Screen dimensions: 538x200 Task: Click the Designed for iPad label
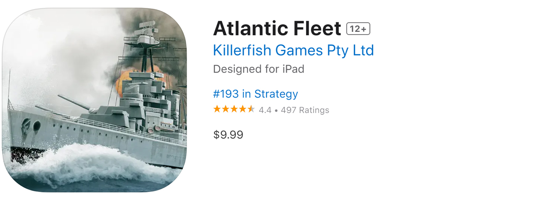click(x=258, y=69)
